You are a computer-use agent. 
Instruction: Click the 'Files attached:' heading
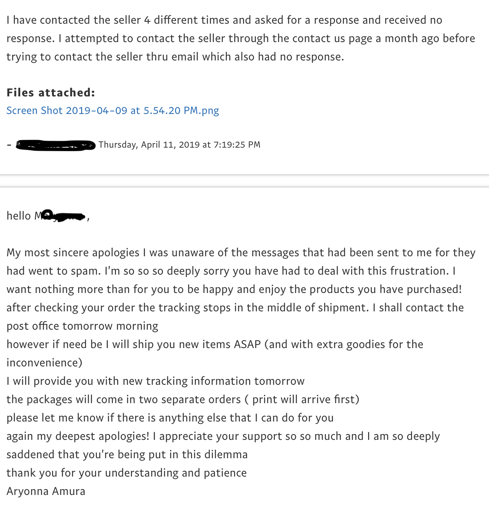point(51,93)
